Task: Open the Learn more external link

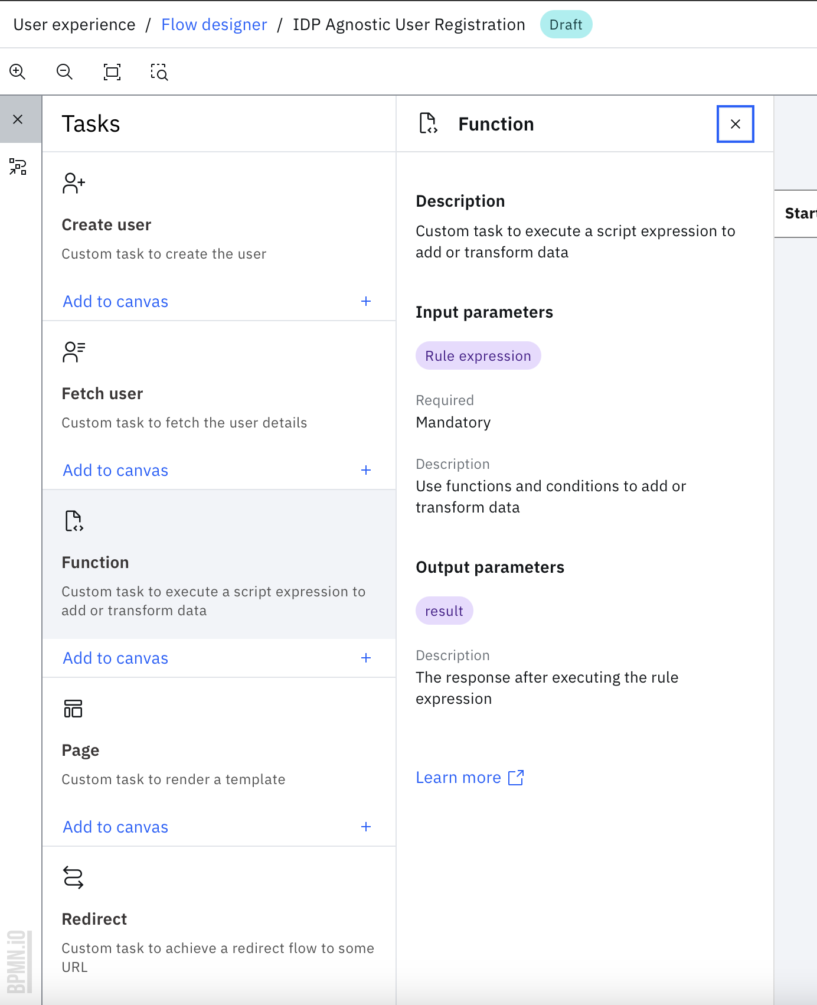Action: point(469,778)
